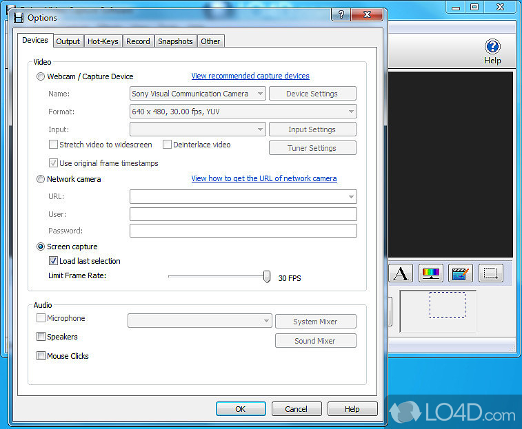Viewport: 522px width, 429px height.
Task: Select the Webcam / Capture Device radio button
Action: tap(40, 76)
